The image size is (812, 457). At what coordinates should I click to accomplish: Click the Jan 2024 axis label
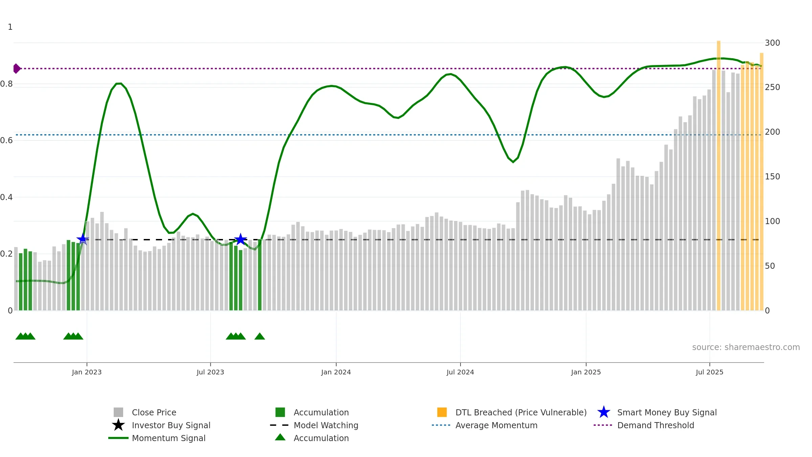tap(336, 372)
